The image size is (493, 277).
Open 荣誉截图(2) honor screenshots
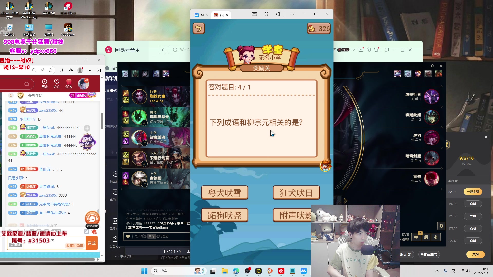click(x=429, y=254)
